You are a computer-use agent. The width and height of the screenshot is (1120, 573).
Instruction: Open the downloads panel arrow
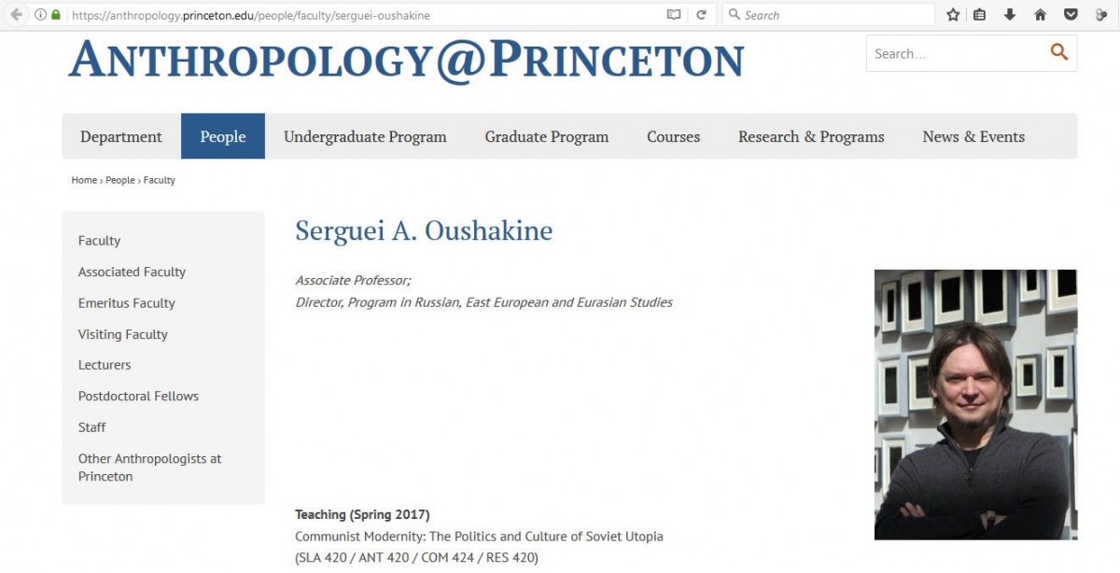pyautogui.click(x=1011, y=14)
